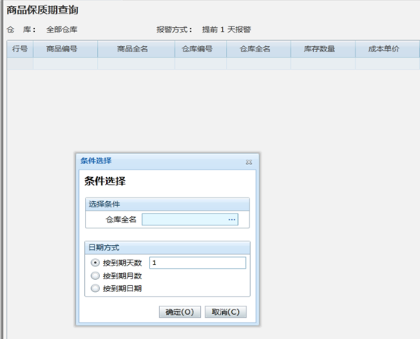Screen dimensions: 420x339
Task: Sort by the 行号 column header
Action: (20, 49)
